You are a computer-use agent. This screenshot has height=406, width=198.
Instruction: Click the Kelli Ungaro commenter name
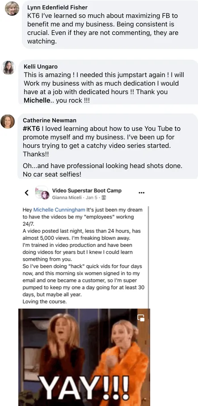coord(41,66)
